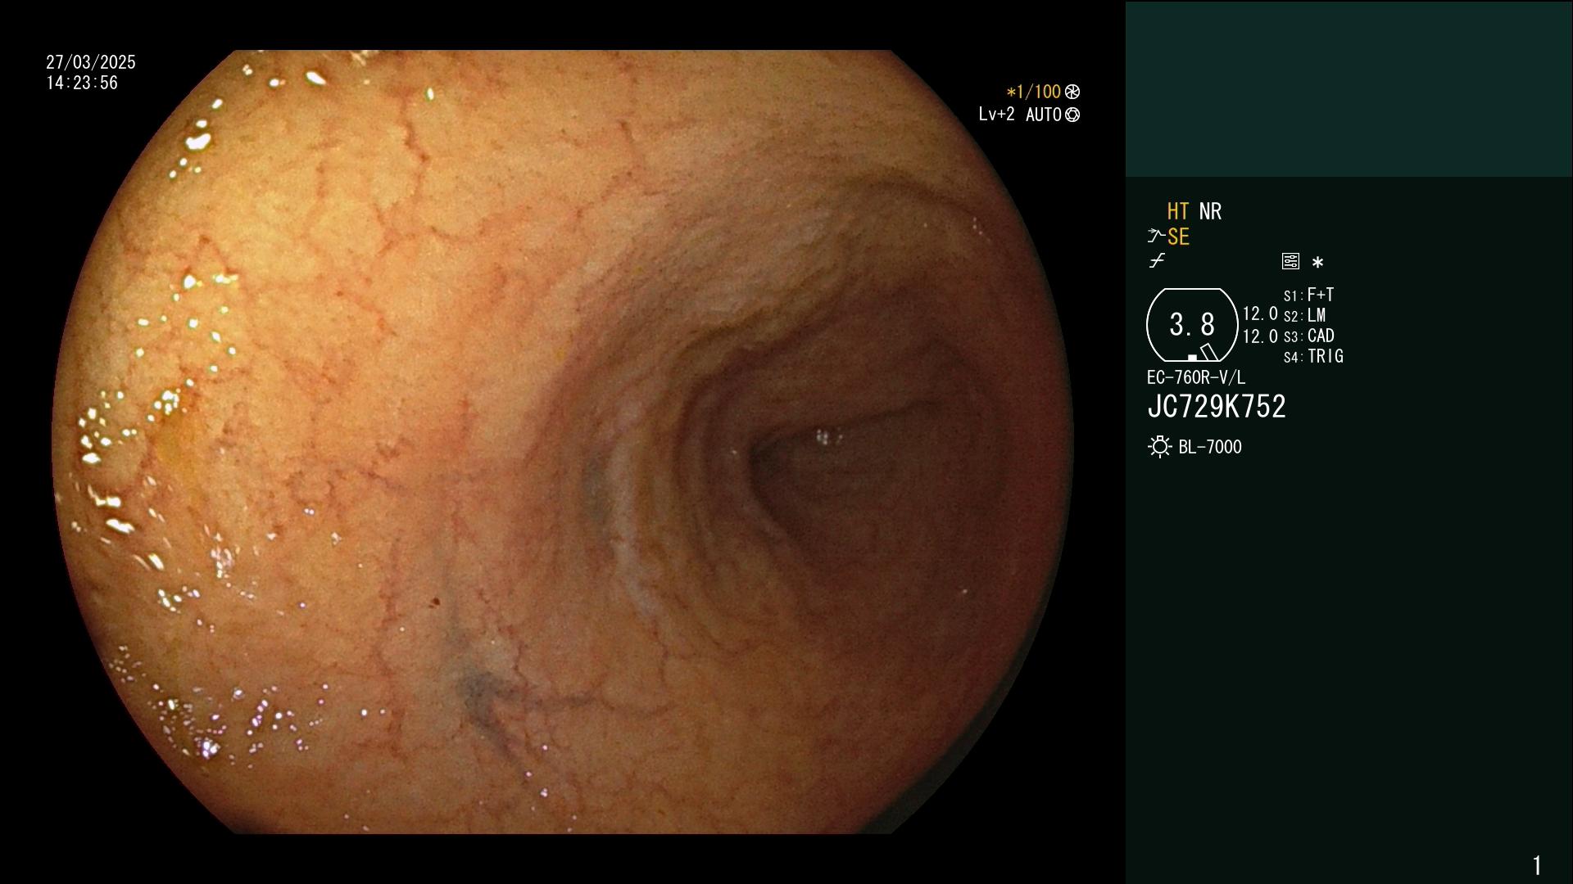Select the HT indicator

point(1178,211)
